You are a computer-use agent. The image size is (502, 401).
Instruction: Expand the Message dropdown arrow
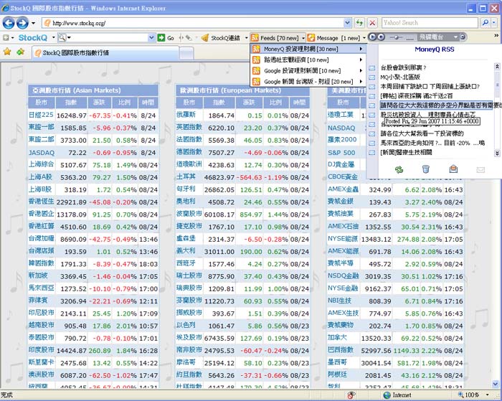click(x=364, y=38)
